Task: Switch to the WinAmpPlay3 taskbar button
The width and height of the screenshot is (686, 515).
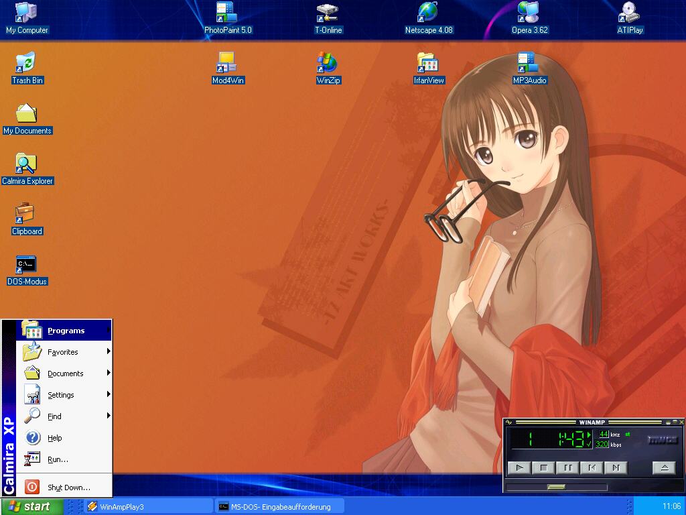Action: [148, 507]
